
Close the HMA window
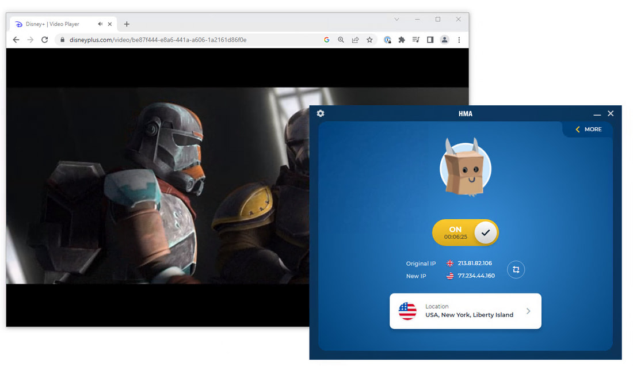[x=611, y=113]
